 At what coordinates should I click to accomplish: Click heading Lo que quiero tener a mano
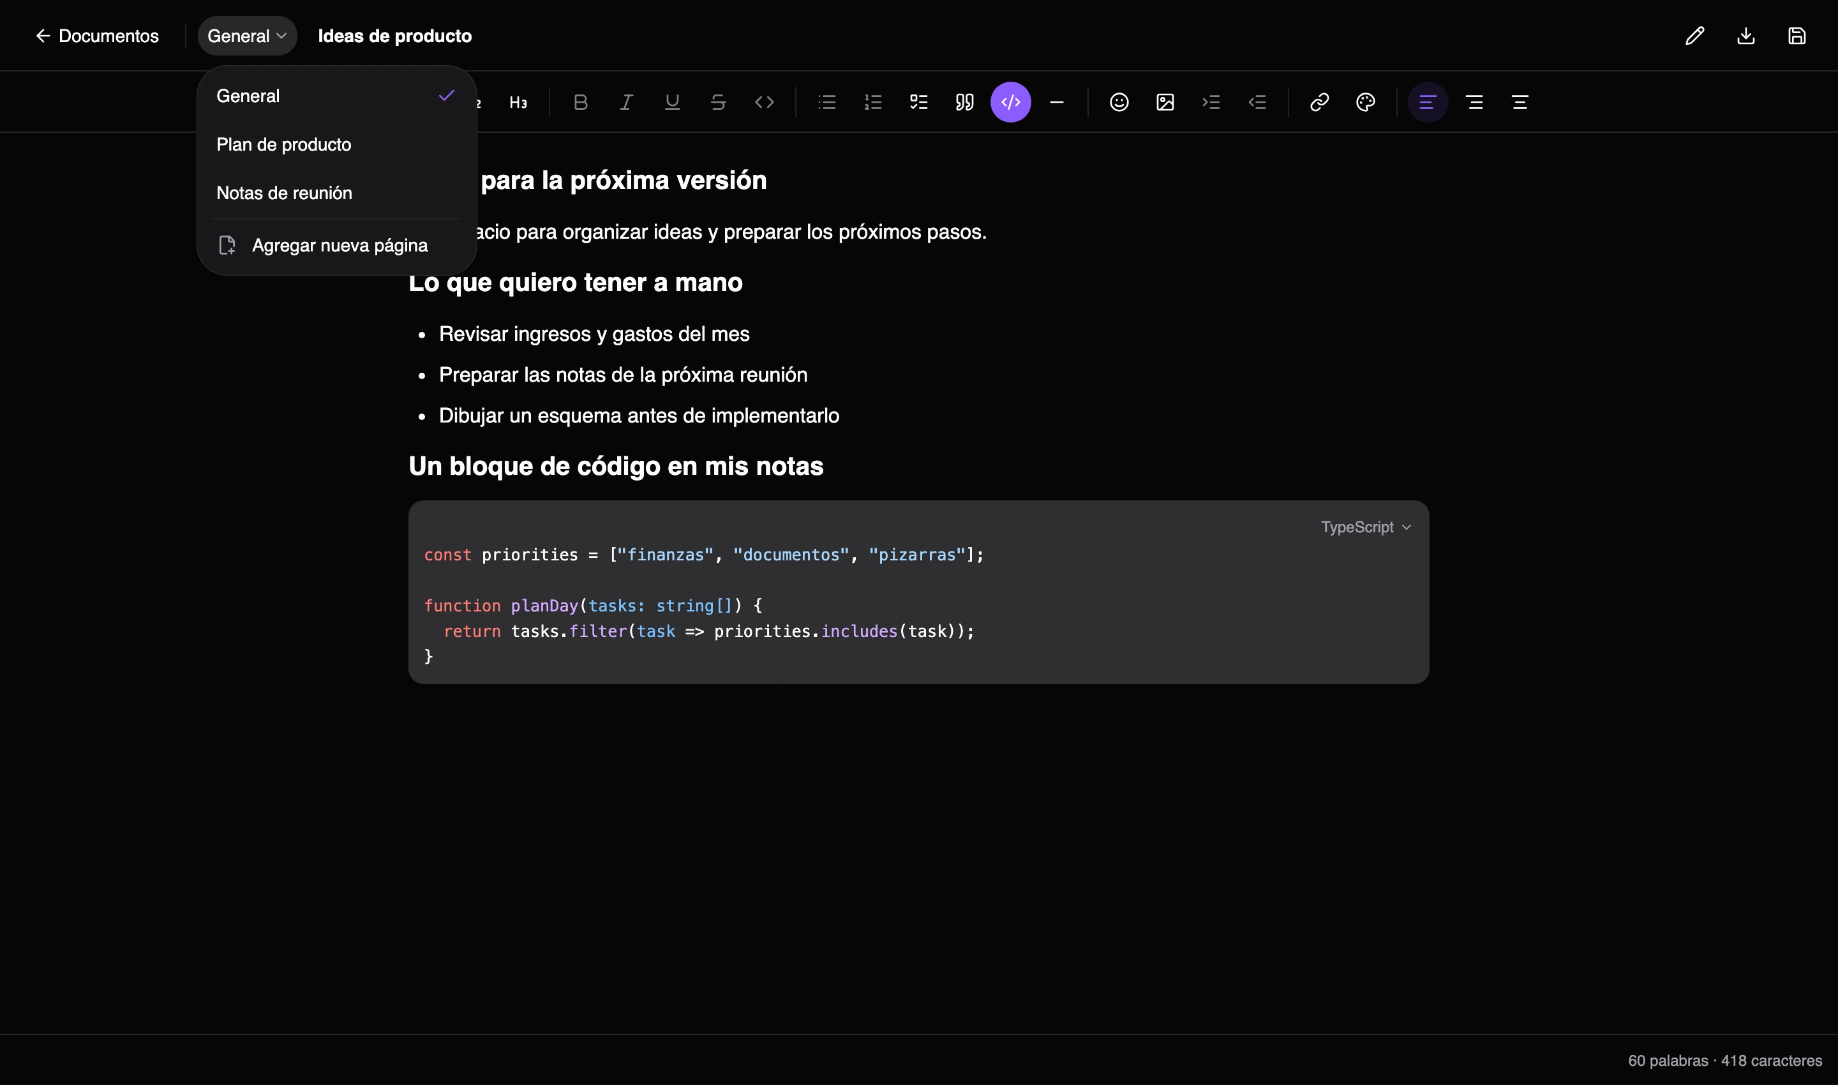pos(576,282)
